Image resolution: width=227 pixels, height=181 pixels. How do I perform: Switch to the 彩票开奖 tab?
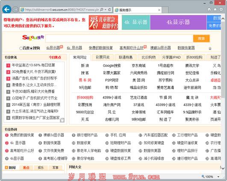pyautogui.click(x=103, y=57)
